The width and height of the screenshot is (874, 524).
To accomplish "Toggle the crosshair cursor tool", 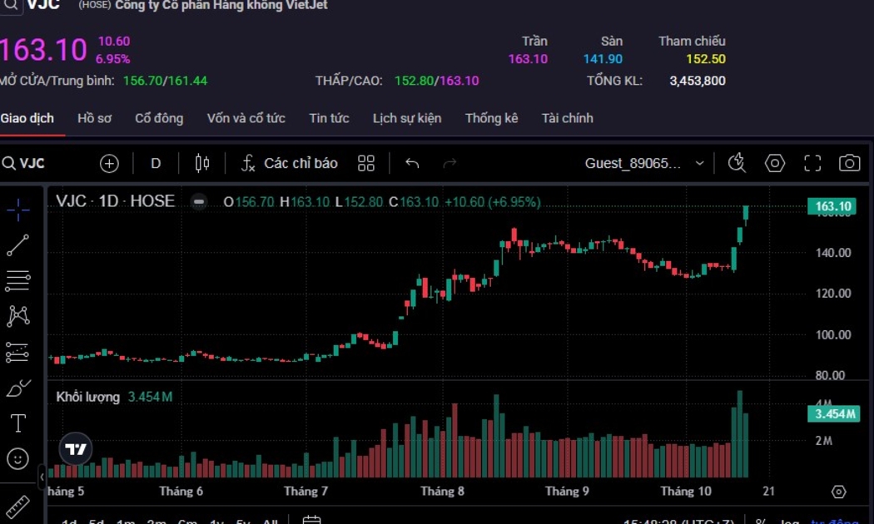I will coord(17,210).
